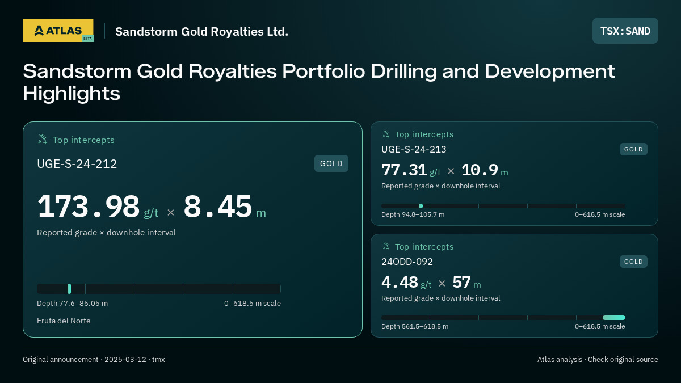Click the drill icon in the UGE-S-24-213 card
The height and width of the screenshot is (383, 681).
pos(386,134)
